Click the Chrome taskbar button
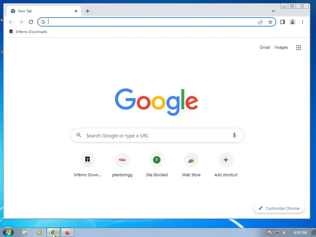The width and height of the screenshot is (316, 237). point(53,233)
